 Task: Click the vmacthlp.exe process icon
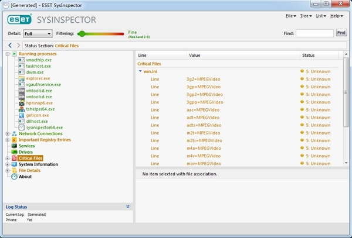(22, 60)
